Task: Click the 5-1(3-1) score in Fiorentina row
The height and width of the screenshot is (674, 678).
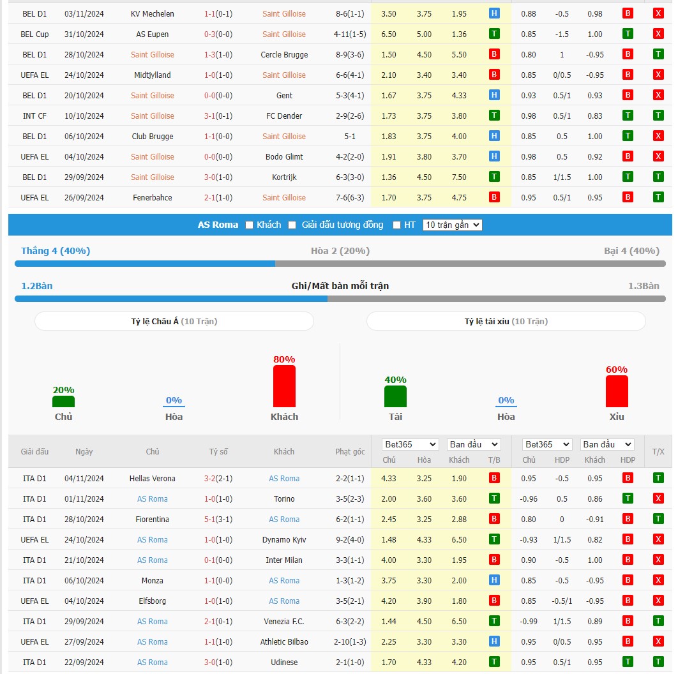Action: [x=218, y=520]
